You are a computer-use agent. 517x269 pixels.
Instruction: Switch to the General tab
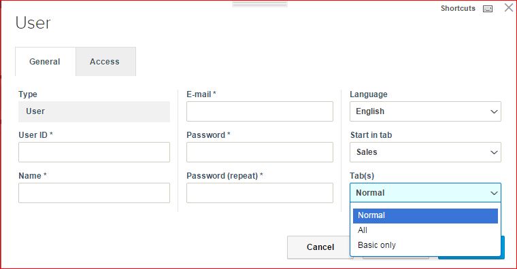tap(45, 62)
